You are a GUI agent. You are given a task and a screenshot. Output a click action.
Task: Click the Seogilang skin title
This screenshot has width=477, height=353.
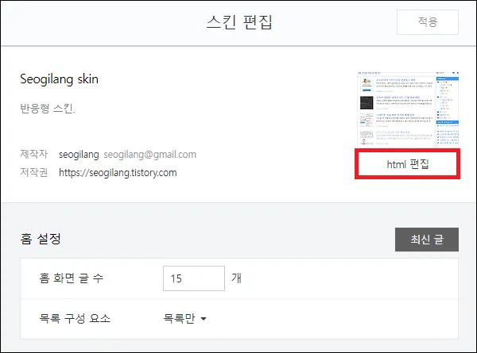click(60, 79)
